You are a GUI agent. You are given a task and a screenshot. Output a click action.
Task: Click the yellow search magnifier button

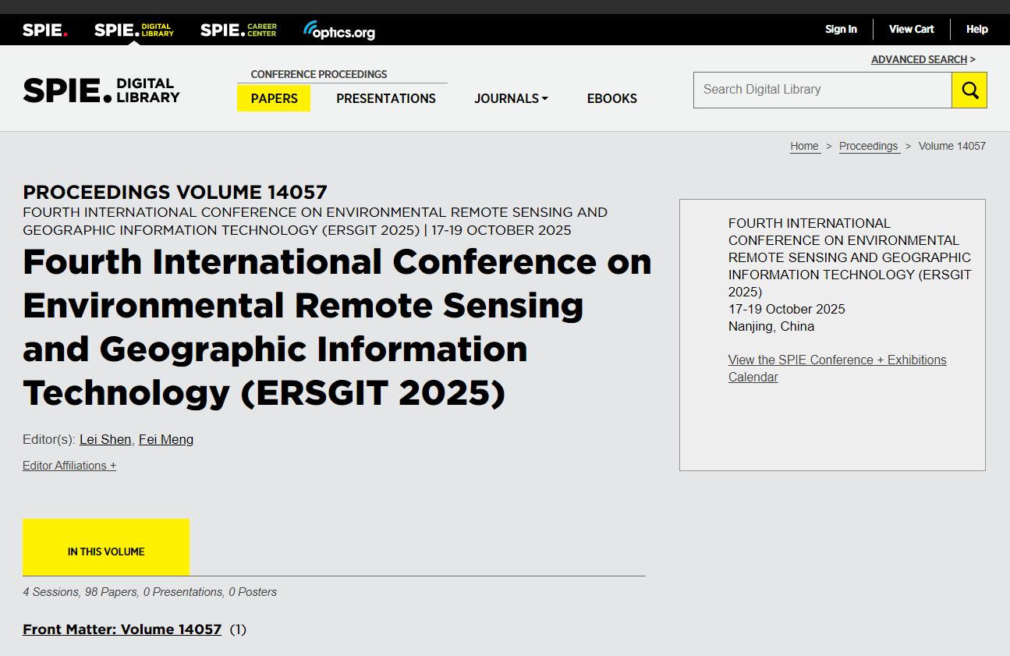click(969, 90)
